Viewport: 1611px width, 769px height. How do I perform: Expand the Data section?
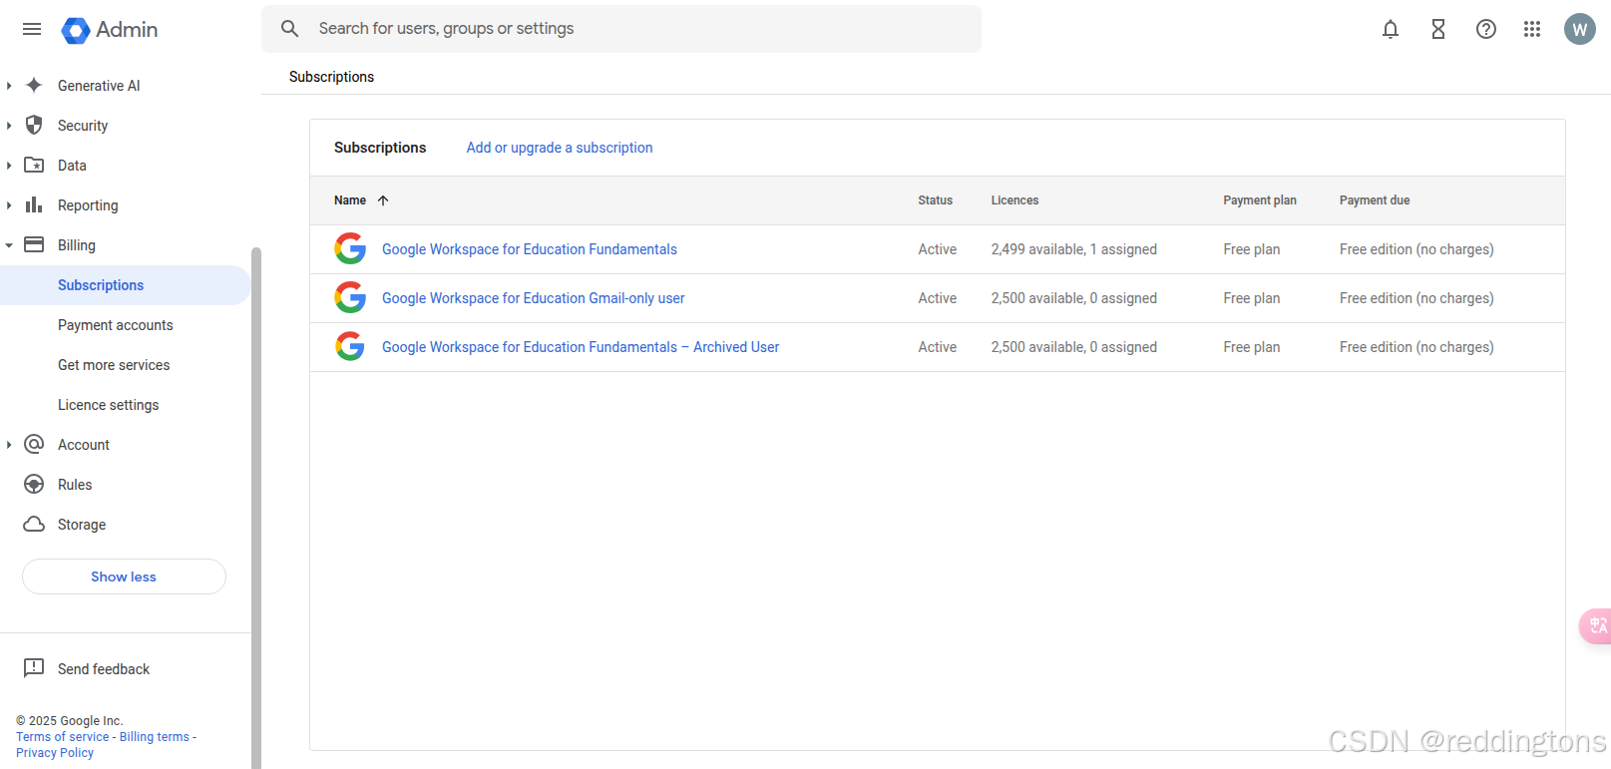(x=9, y=166)
